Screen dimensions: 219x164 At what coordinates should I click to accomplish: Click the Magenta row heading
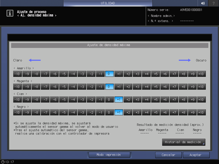pos(23,81)
